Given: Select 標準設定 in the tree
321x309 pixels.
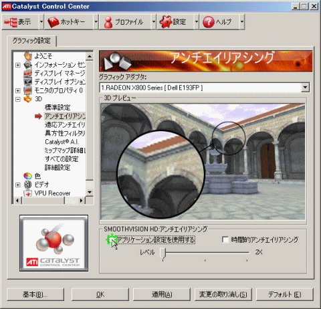Looking at the screenshot, I should point(58,108).
